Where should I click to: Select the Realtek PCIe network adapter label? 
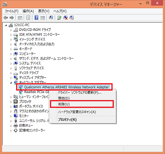[37, 92]
